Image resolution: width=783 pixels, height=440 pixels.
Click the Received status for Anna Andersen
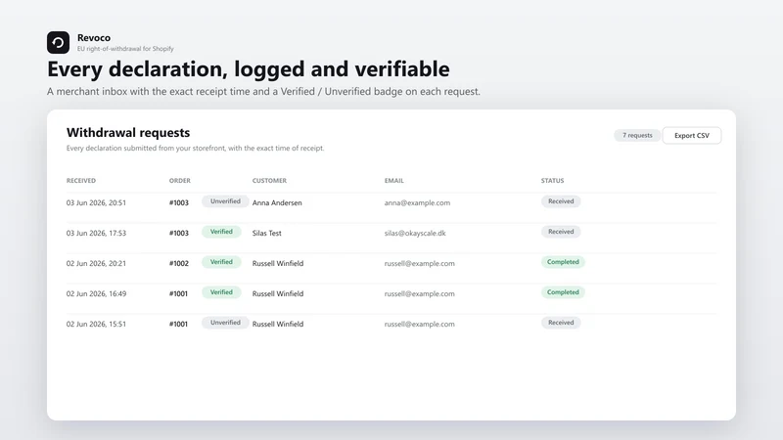pyautogui.click(x=561, y=201)
